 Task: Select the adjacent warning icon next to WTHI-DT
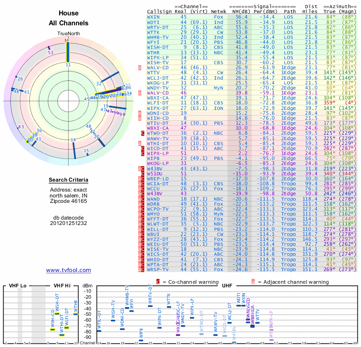[x=140, y=143]
